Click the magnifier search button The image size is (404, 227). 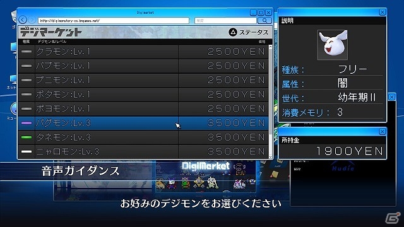[264, 20]
